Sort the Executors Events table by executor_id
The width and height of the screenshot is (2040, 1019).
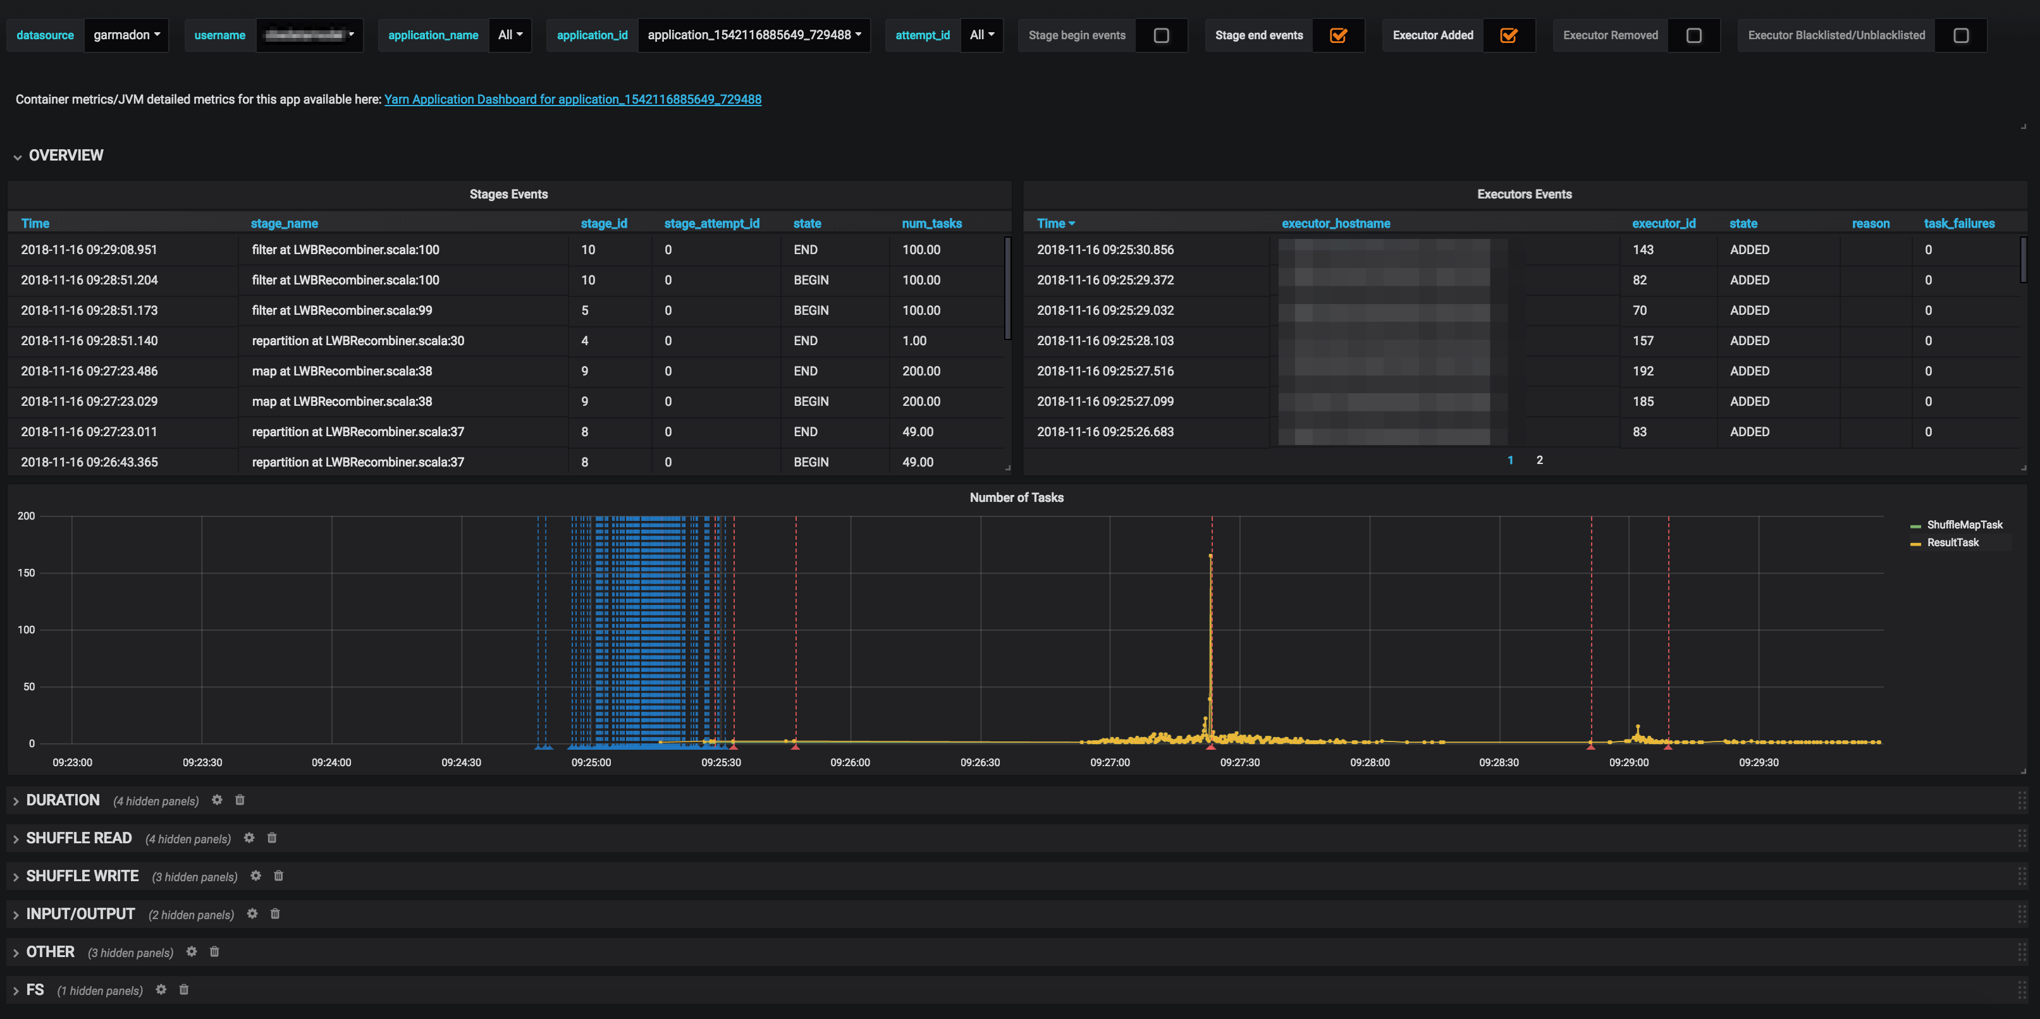click(1663, 223)
